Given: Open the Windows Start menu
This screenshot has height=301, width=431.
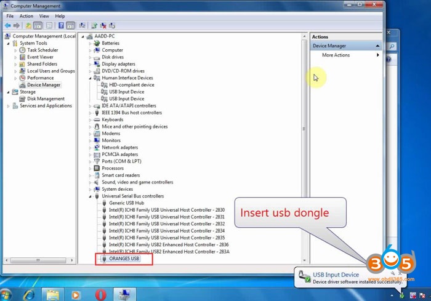Looking at the screenshot, I should click(6, 295).
